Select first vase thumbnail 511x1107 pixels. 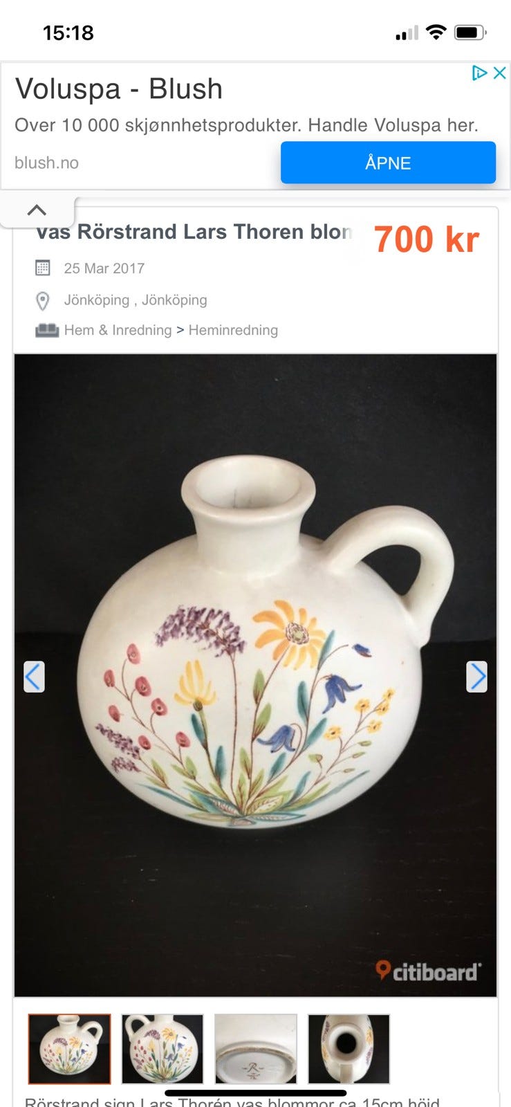coord(69,1049)
